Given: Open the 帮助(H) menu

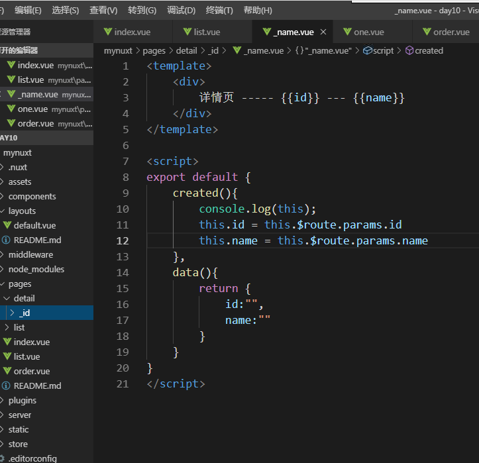Looking at the screenshot, I should 258,11.
